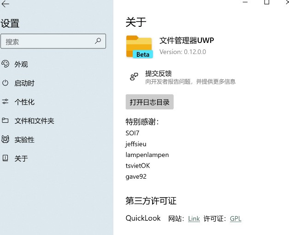Click the Version: 0.12.0.0 text
The image size is (289, 235).
(183, 52)
